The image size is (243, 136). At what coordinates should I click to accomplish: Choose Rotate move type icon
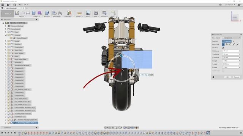tap(230, 45)
